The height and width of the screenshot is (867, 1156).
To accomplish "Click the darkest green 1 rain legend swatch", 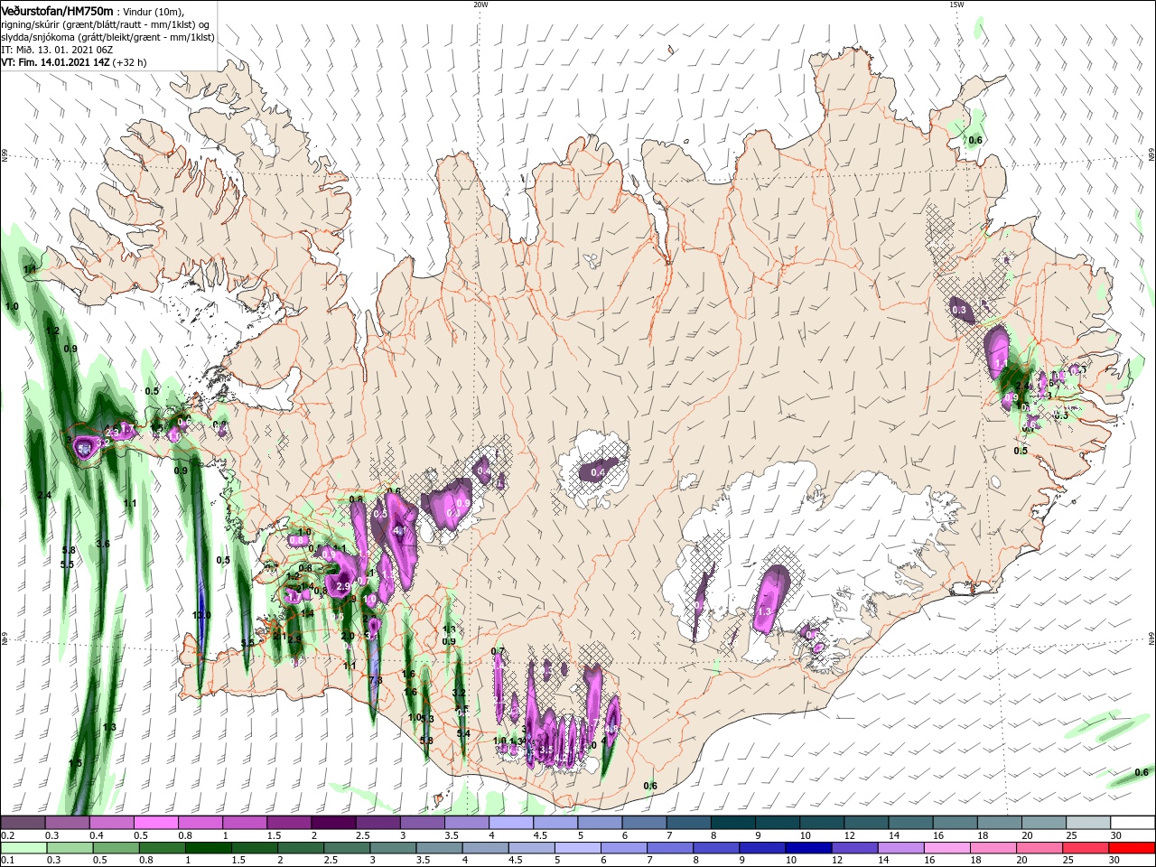I will click(x=208, y=848).
